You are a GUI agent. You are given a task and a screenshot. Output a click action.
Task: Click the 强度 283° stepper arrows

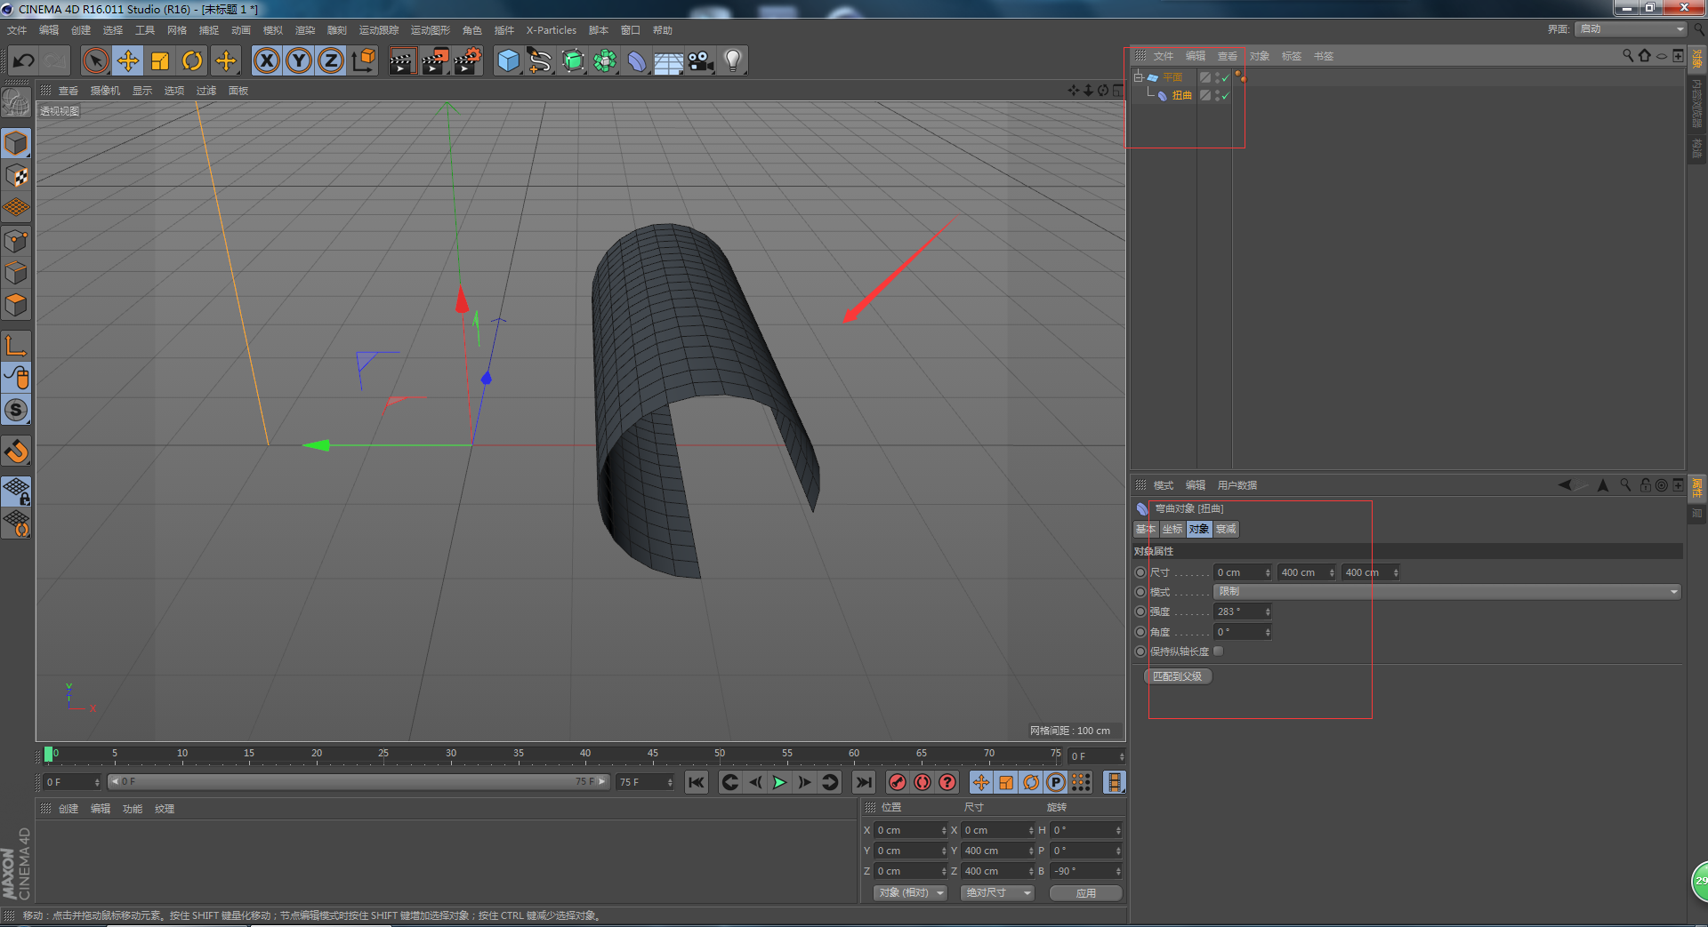click(1268, 611)
